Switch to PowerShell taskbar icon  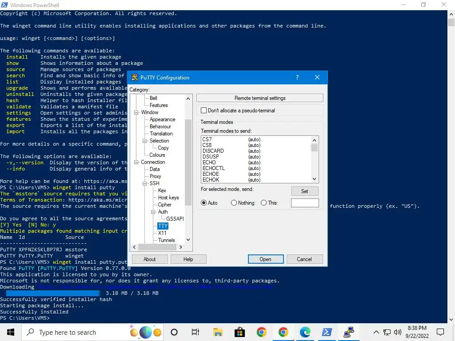click(x=327, y=332)
